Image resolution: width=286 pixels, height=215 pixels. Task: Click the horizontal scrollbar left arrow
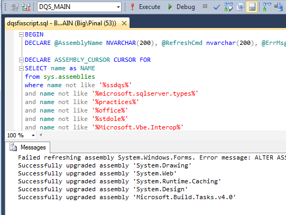click(x=41, y=135)
